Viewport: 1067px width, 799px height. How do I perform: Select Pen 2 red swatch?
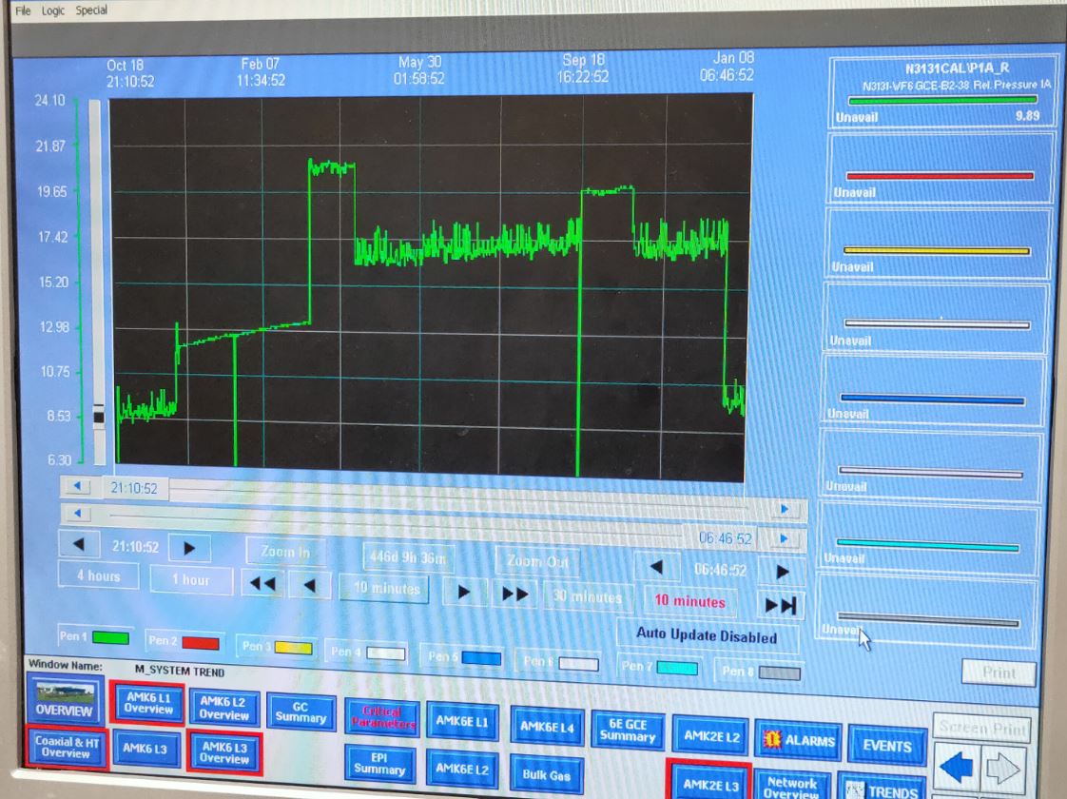(201, 642)
